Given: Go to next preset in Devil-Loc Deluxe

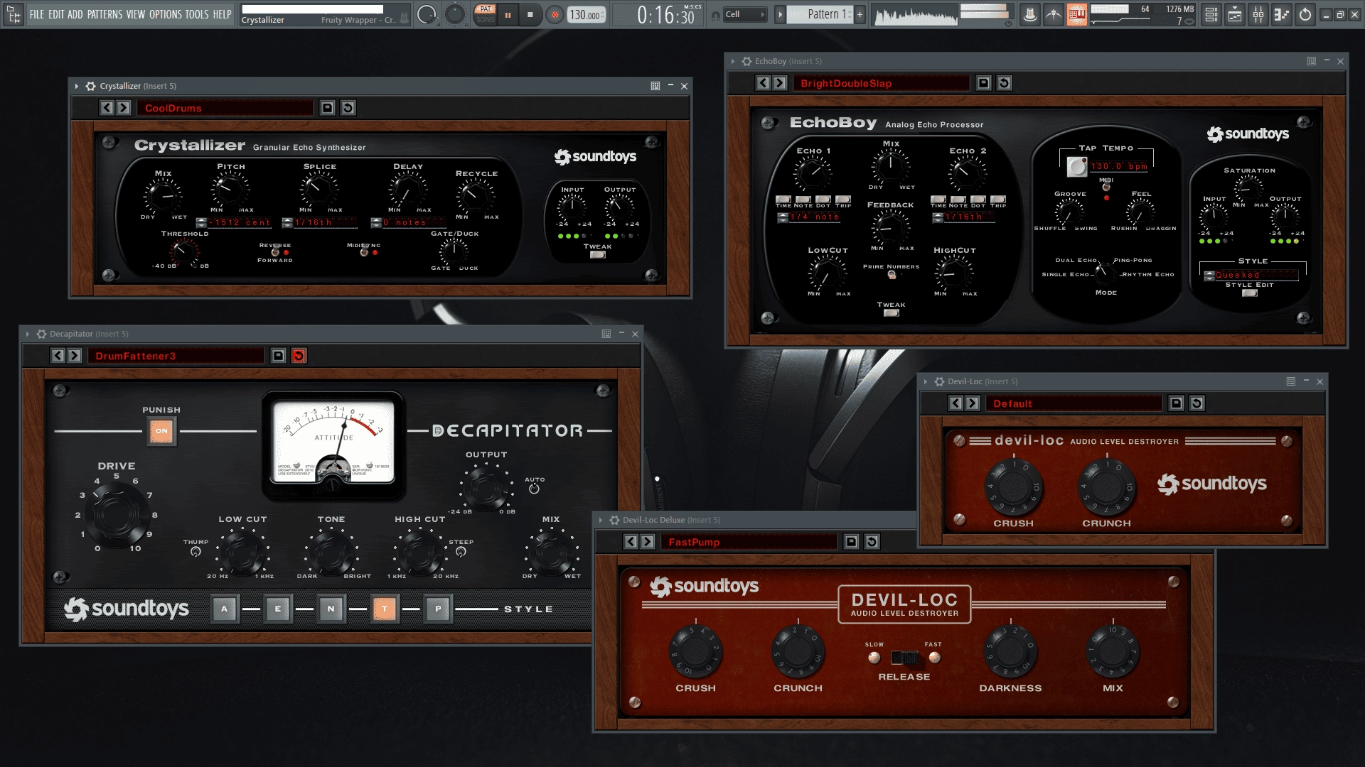Looking at the screenshot, I should click(648, 542).
